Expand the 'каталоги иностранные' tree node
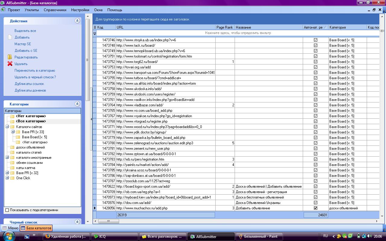The height and width of the screenshot is (241, 386). click(x=7, y=158)
